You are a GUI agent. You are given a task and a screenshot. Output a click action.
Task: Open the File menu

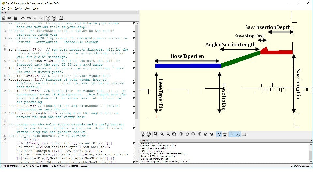(x=3, y=8)
